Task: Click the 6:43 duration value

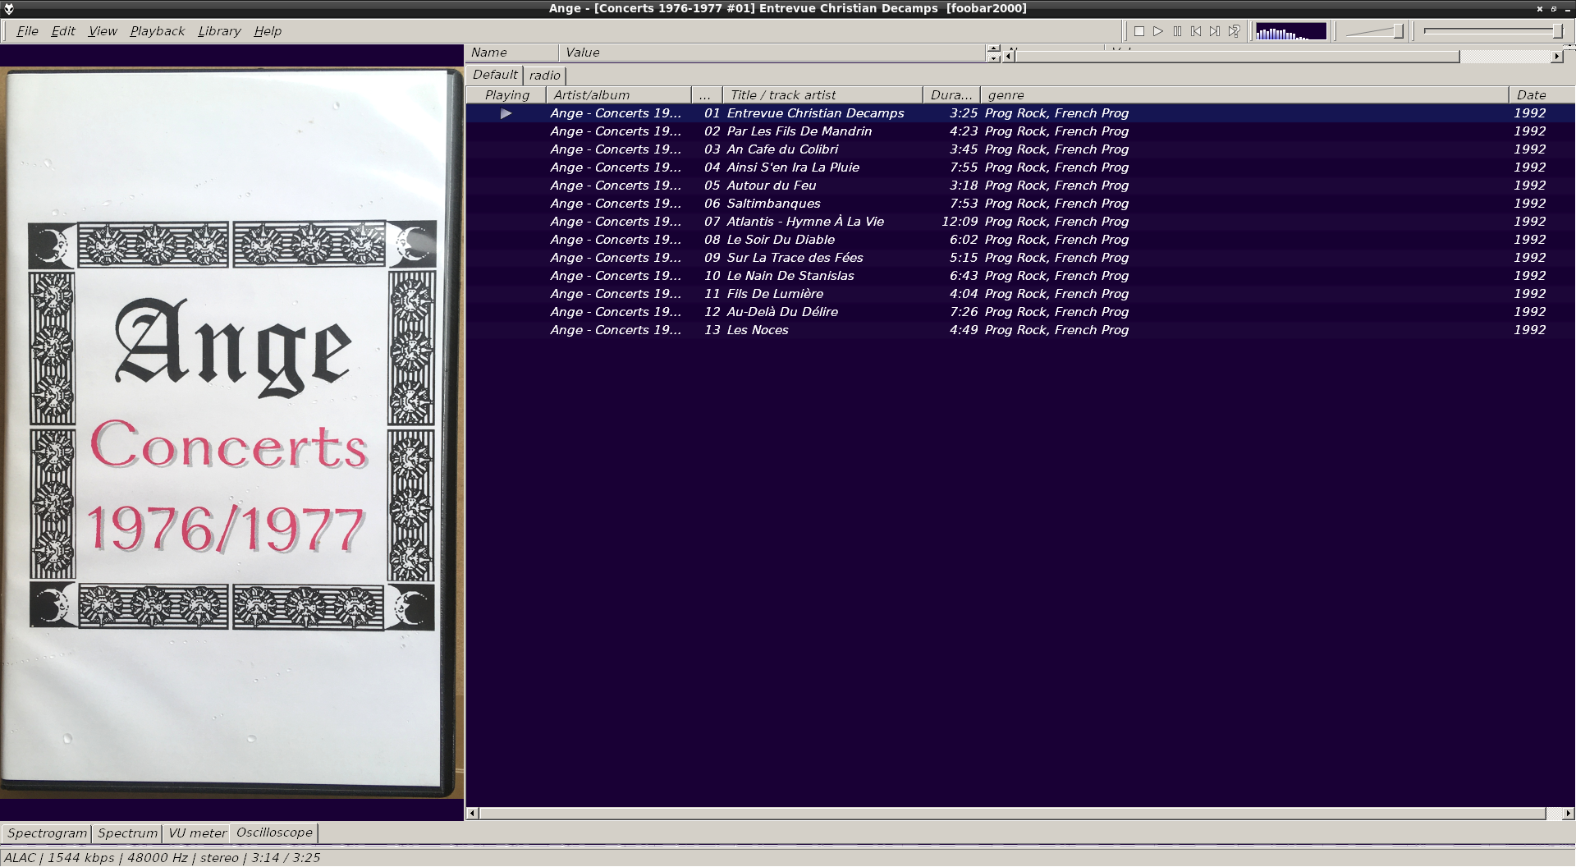Action: (x=964, y=276)
